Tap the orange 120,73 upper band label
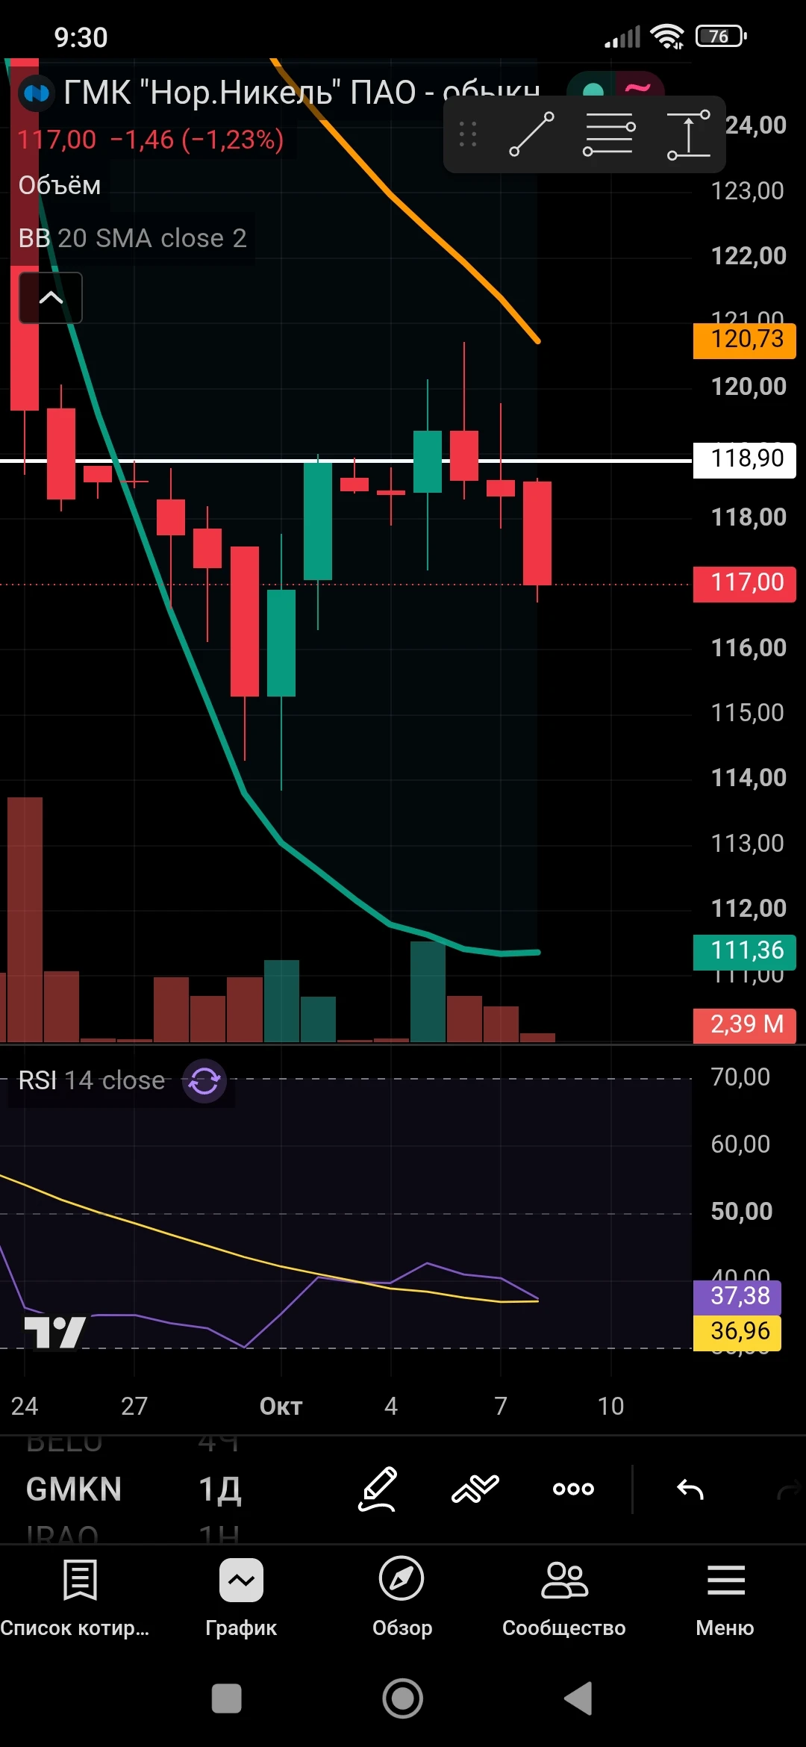 pos(745,340)
